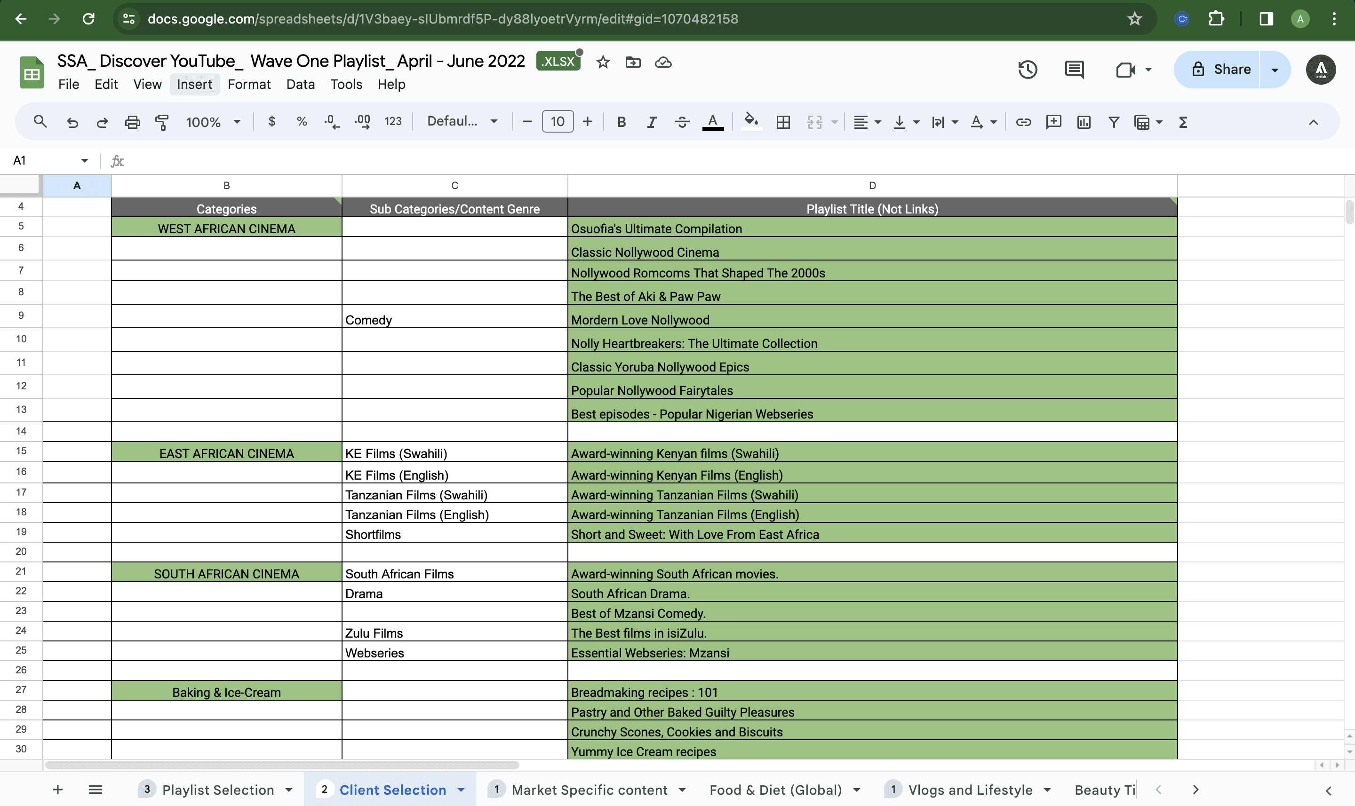The height and width of the screenshot is (806, 1355).
Task: Toggle strikethrough formatting
Action: click(x=682, y=122)
